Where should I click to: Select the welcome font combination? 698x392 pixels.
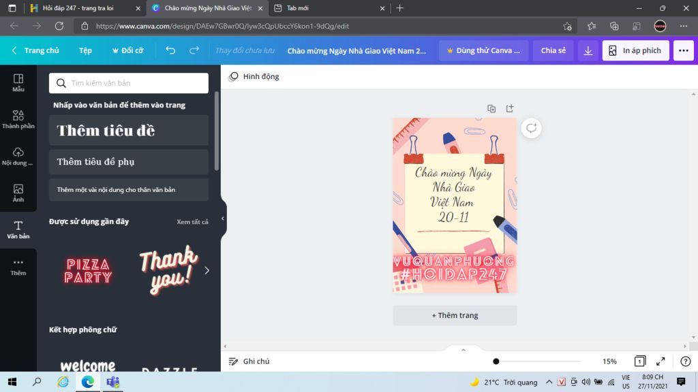coord(88,365)
